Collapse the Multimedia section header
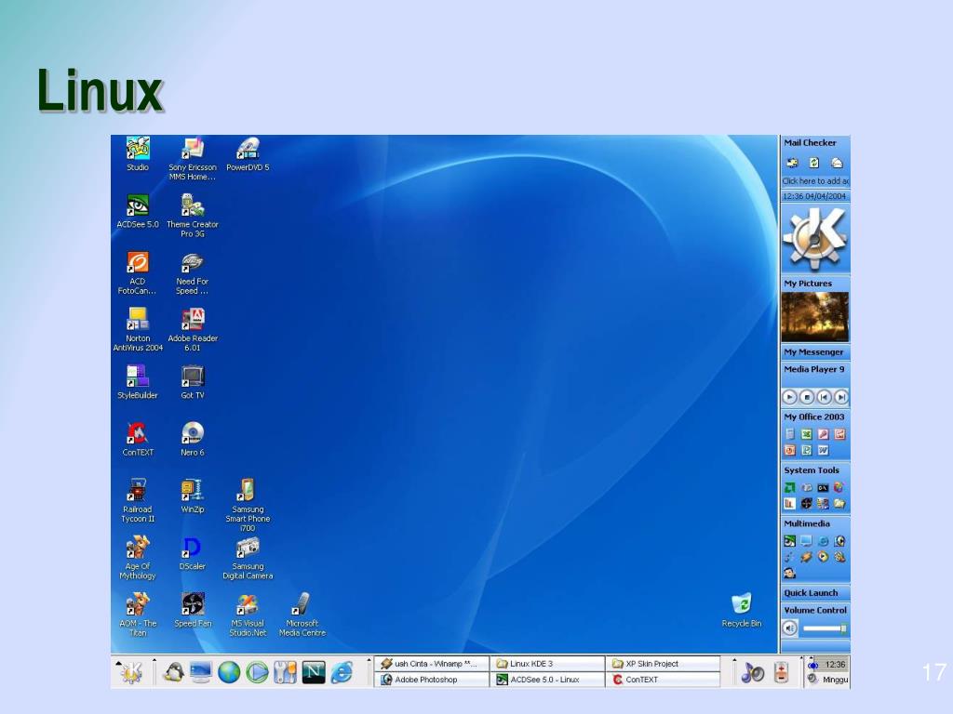 click(x=815, y=524)
